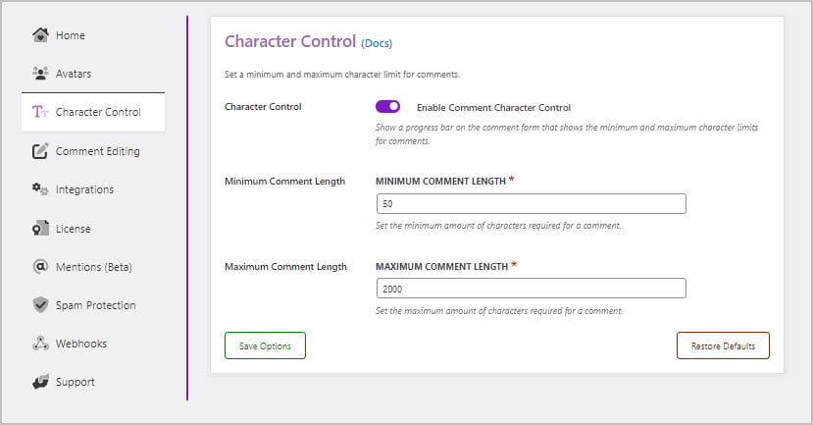Click the MINIMUM COMMENT LENGTH field label

(x=440, y=182)
